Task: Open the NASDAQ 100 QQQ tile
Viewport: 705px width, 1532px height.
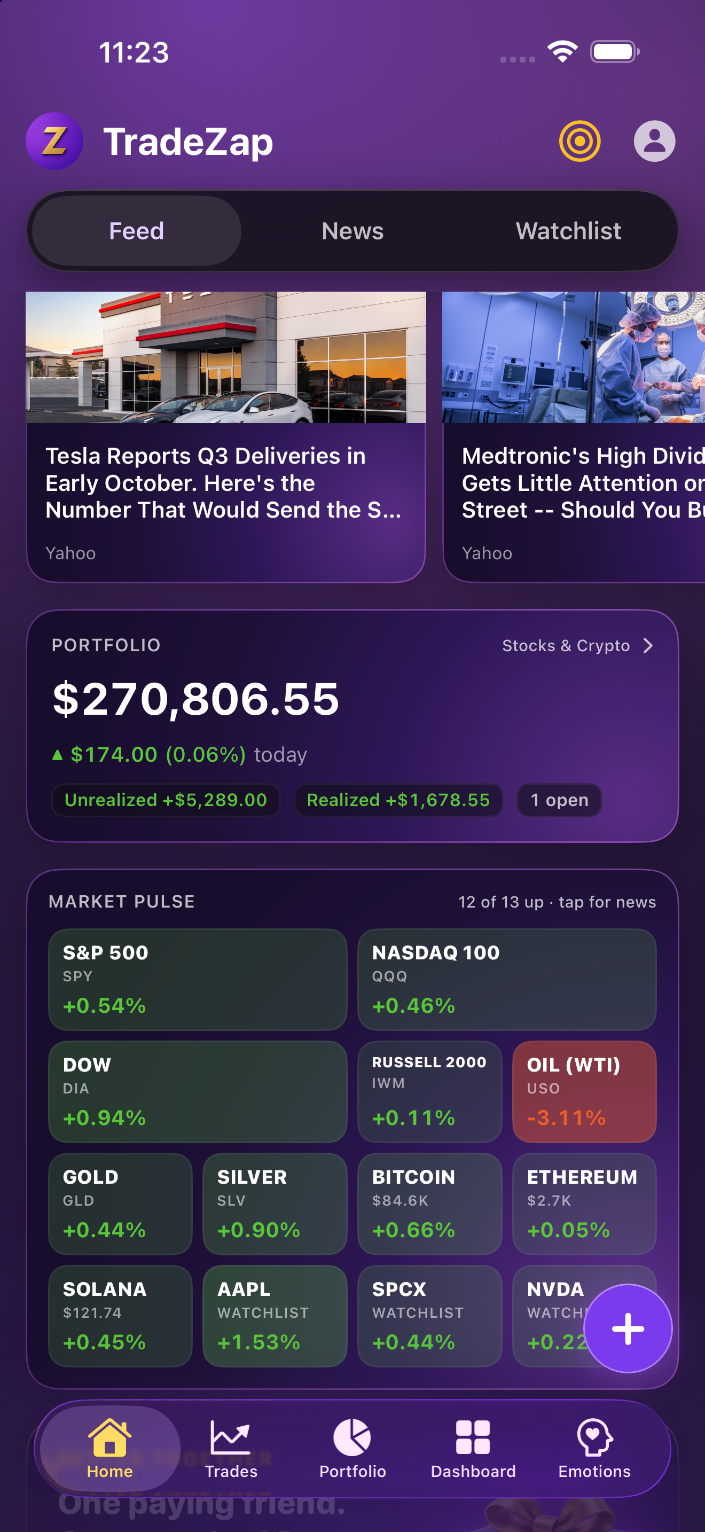Action: (507, 980)
